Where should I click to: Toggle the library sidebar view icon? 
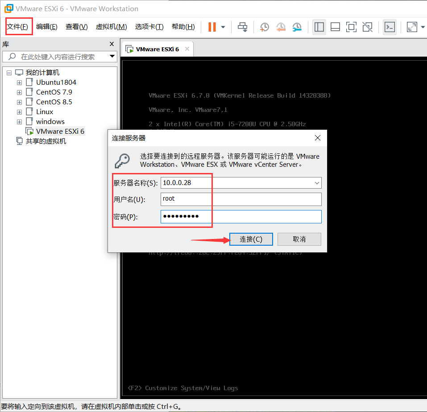point(319,27)
